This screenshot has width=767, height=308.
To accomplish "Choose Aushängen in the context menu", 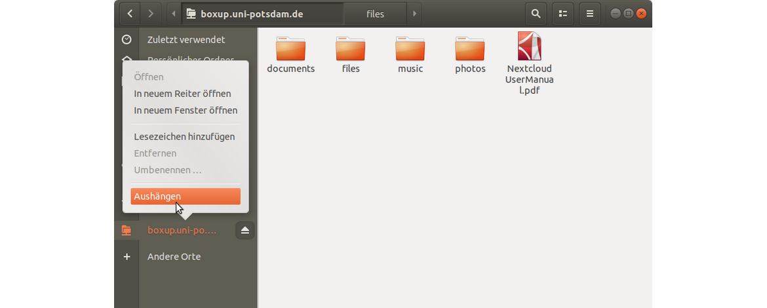I will tap(186, 196).
